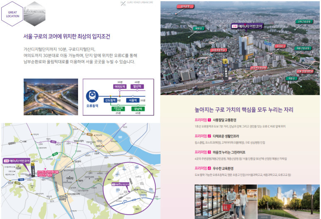
Task: Select the 강남역 green station box
Action: click(x=138, y=109)
